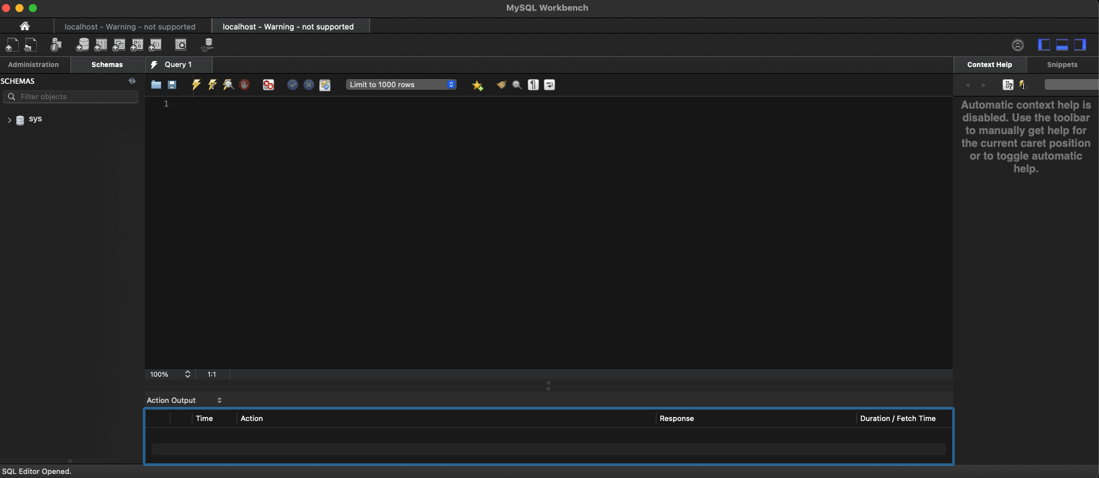This screenshot has width=1099, height=478.
Task: Open the Context Help tab
Action: tap(990, 65)
